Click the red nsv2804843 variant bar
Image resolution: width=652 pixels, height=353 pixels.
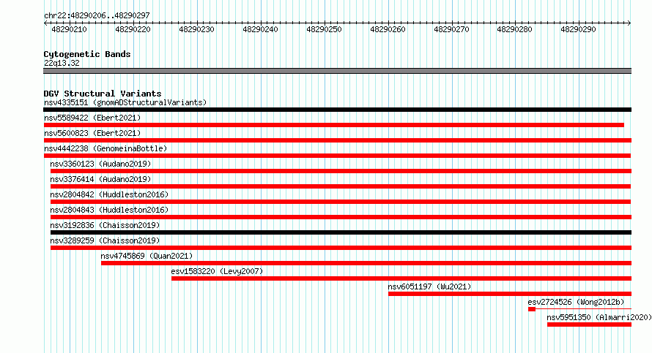pyautogui.click(x=341, y=217)
